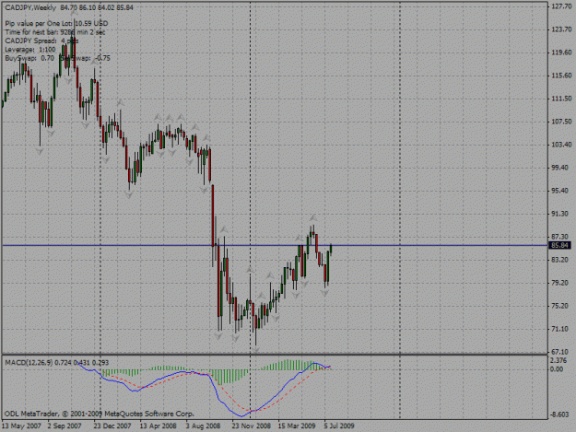Click the ODL MetaTrader copyright text

pos(99,414)
